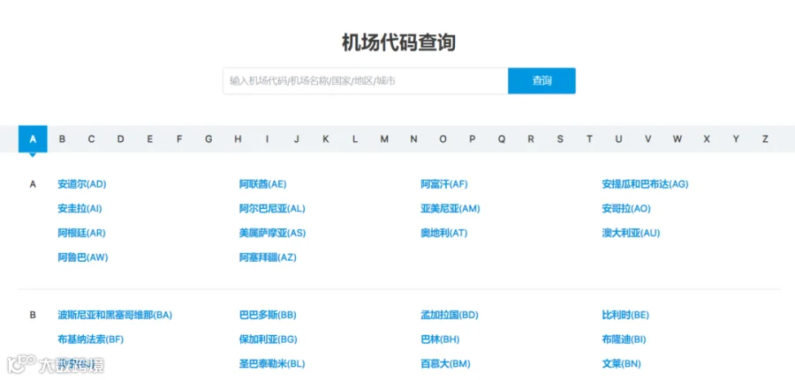Switch to the D letter tab
Viewport: 795px width, 380px height.
tap(121, 139)
